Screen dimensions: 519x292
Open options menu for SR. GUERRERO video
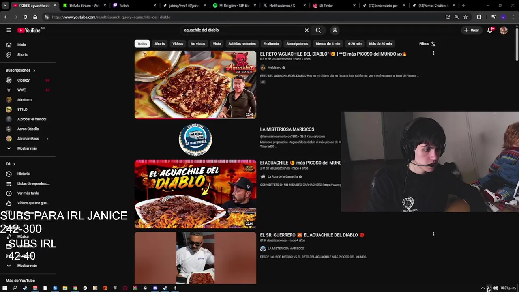[433, 234]
